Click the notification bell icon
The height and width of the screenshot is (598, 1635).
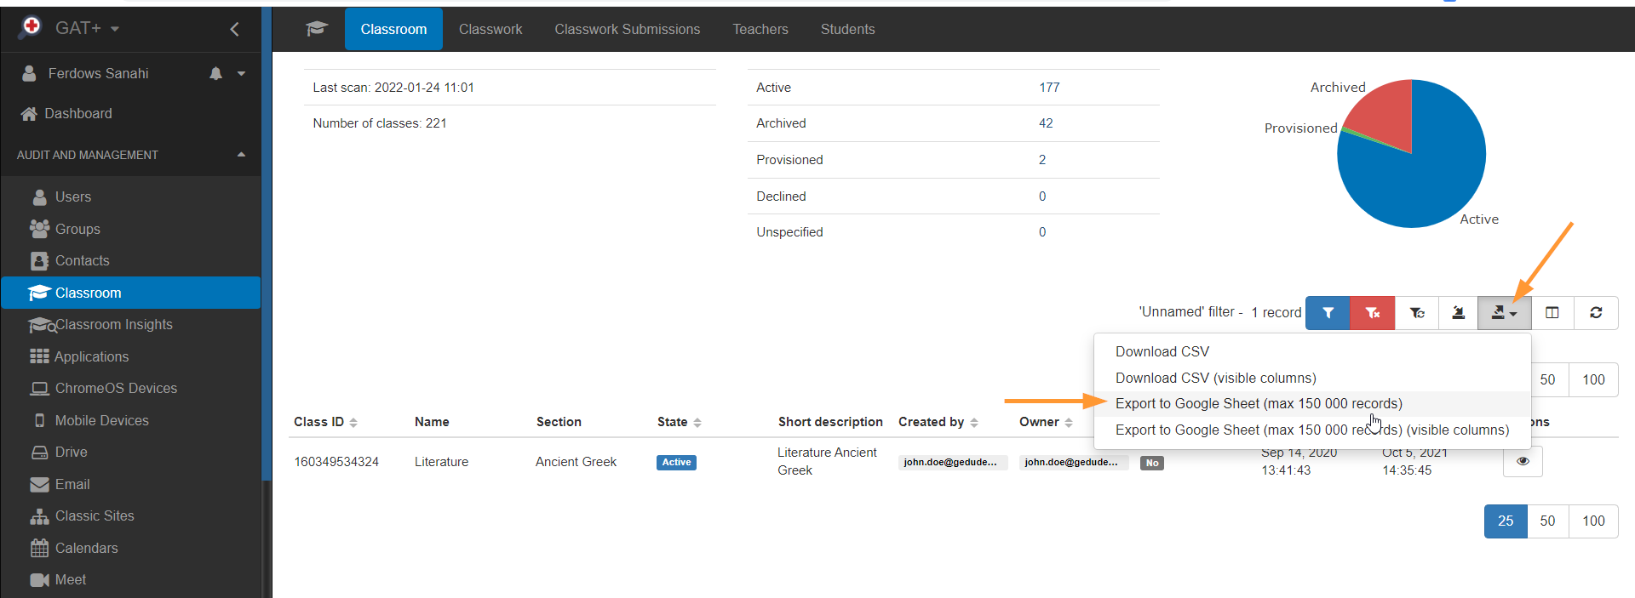tap(215, 74)
